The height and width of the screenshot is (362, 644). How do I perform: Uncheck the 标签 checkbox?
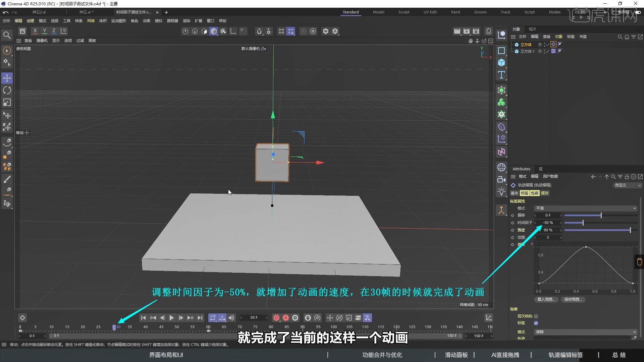(536, 323)
